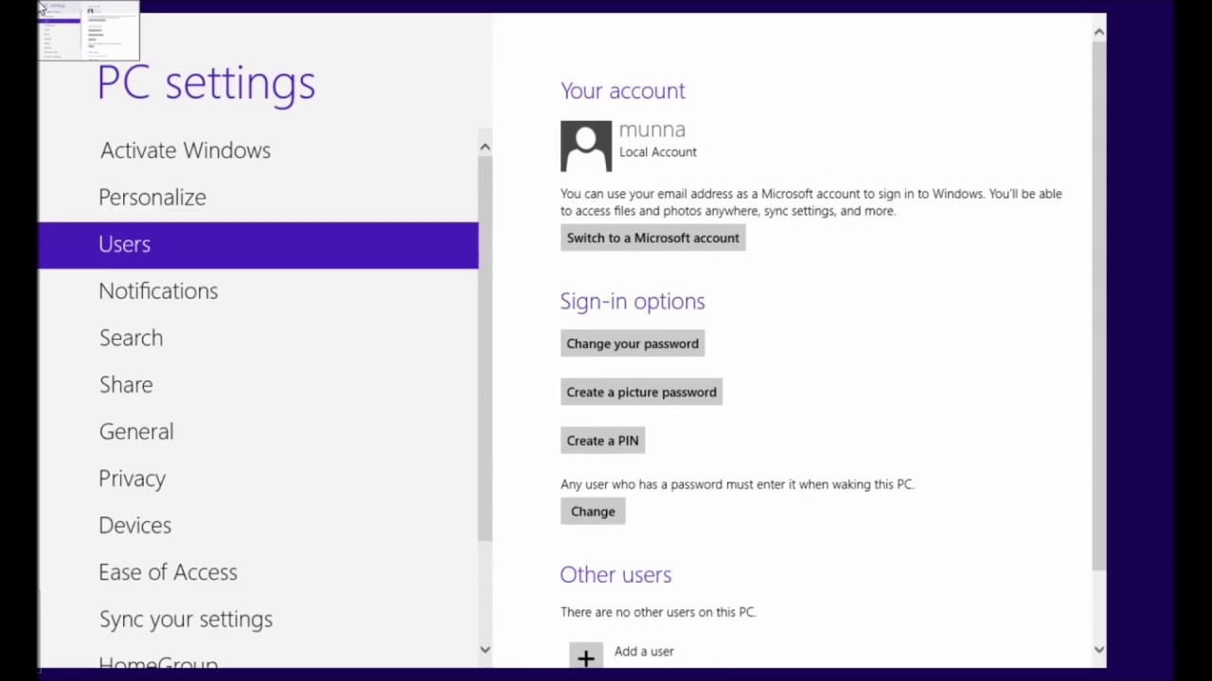
Task: Click the left category list scrollbar thumb
Action: [485, 348]
